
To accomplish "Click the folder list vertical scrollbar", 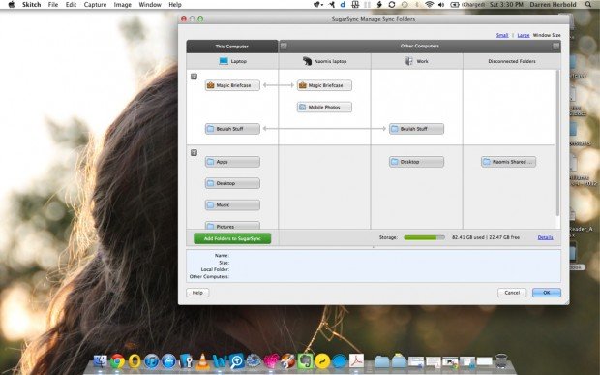I will tap(557, 143).
